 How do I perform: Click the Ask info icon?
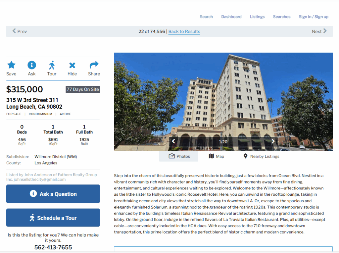pos(31,65)
